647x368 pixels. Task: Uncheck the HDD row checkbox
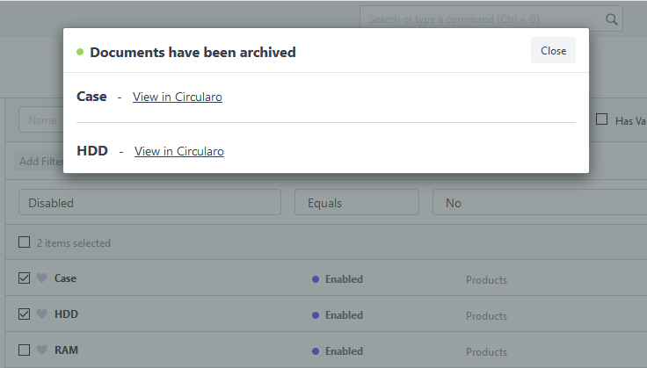click(x=25, y=314)
